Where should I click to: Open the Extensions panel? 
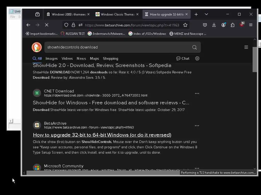point(232,25)
